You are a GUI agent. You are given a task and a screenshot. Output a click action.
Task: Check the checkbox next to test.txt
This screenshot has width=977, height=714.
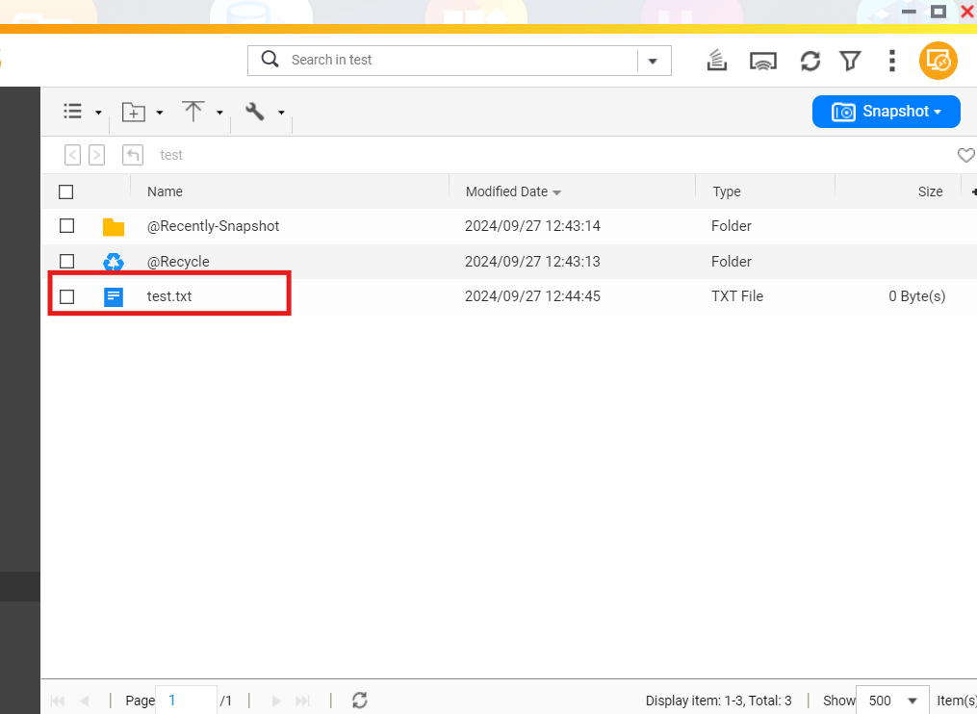pyautogui.click(x=66, y=296)
